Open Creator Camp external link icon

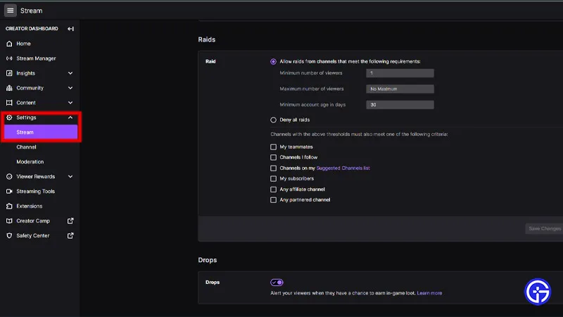point(70,220)
